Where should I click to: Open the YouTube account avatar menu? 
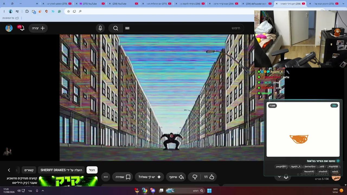[x=9, y=28]
